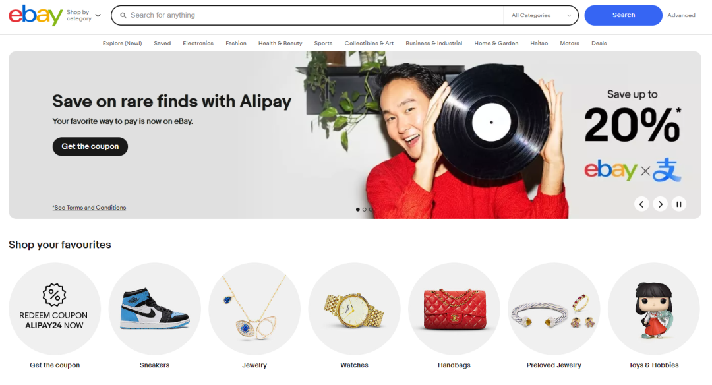Viewport: 712px width, 385px height.
Task: Expand the Shop by category menu
Action: 84,15
